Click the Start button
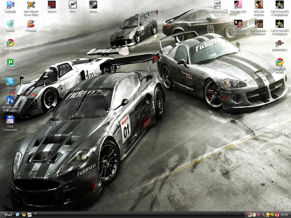This screenshot has height=218, width=291. (x=7, y=215)
